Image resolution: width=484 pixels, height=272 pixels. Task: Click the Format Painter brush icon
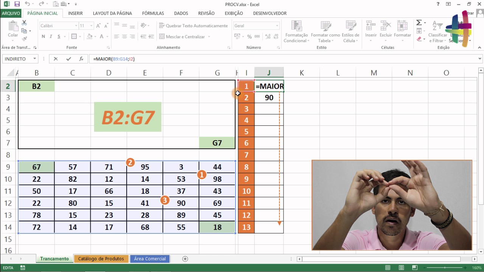[x=25, y=39]
